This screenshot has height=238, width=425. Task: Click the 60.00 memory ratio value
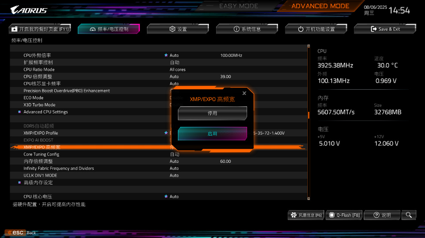pyautogui.click(x=226, y=161)
